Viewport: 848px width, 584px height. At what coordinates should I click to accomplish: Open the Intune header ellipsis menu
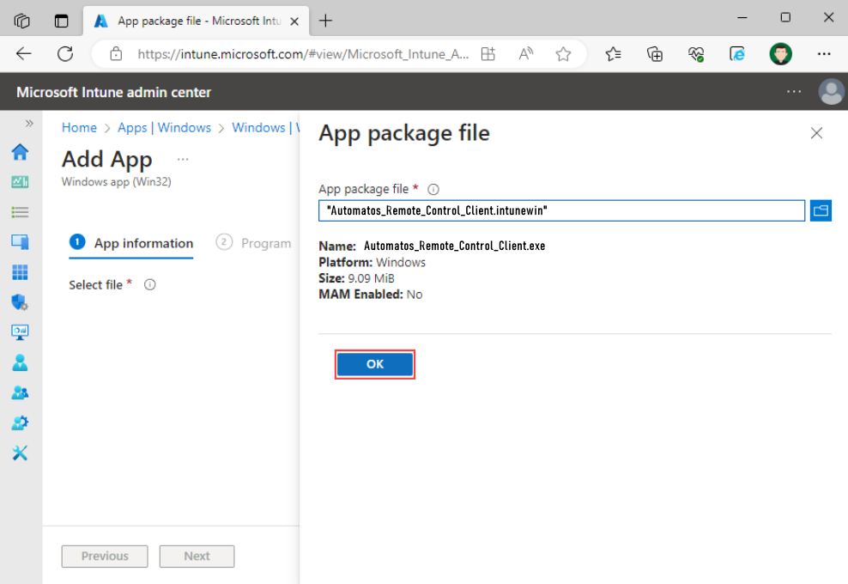794,92
